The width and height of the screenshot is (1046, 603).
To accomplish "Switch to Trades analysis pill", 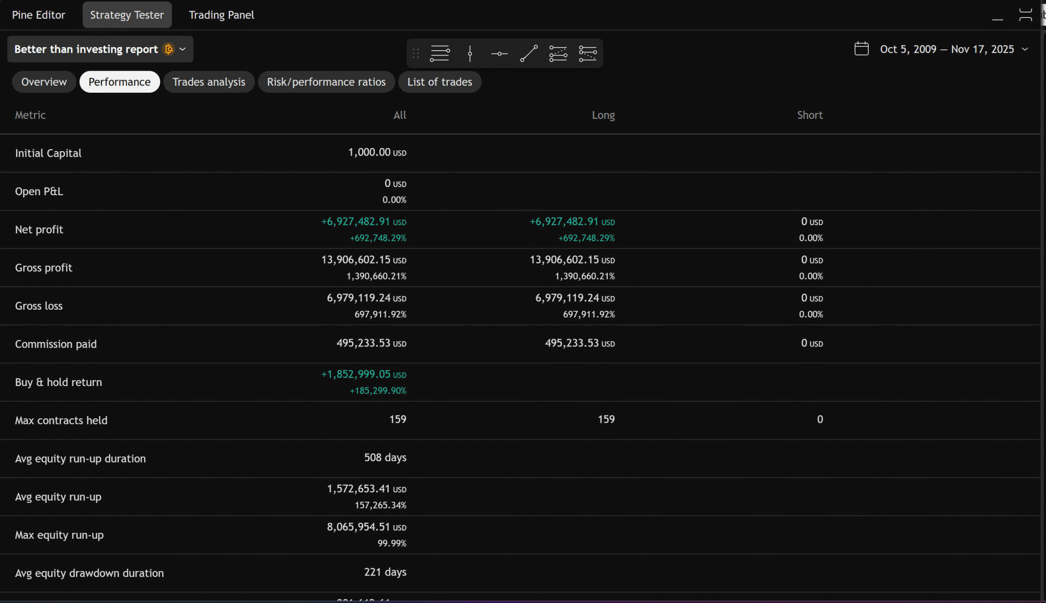I will coord(209,82).
